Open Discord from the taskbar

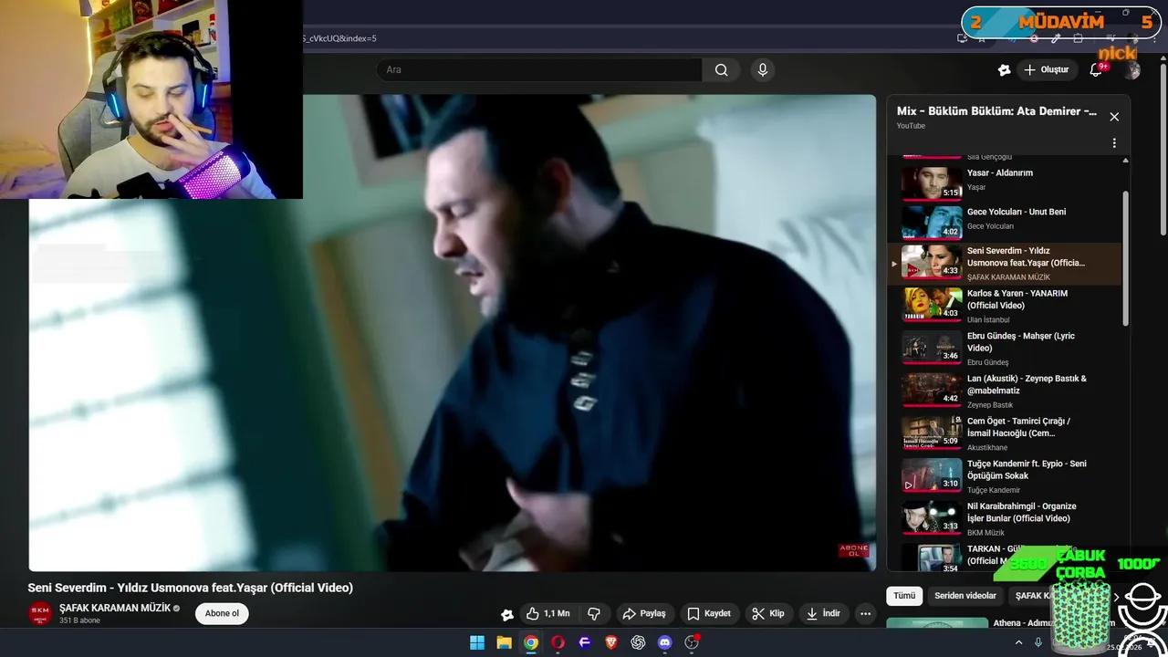click(664, 642)
